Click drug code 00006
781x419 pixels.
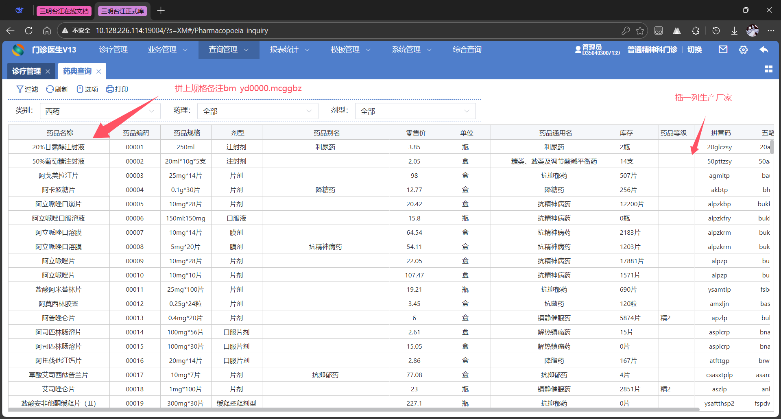coord(135,218)
